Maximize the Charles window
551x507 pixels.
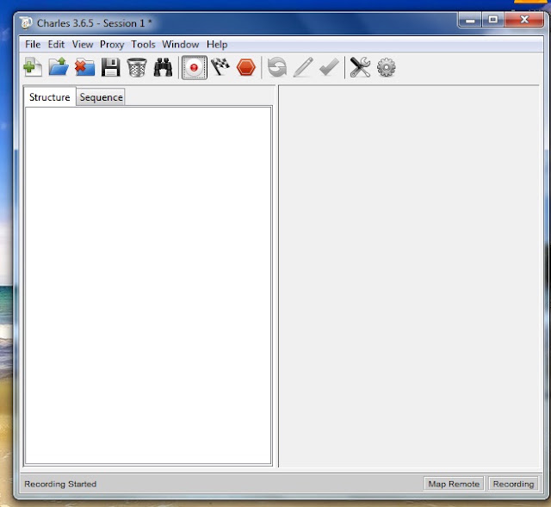[492, 20]
